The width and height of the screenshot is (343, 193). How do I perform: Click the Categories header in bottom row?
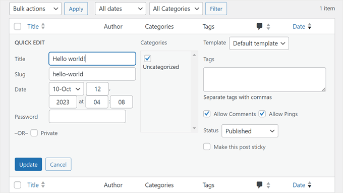[x=159, y=185]
